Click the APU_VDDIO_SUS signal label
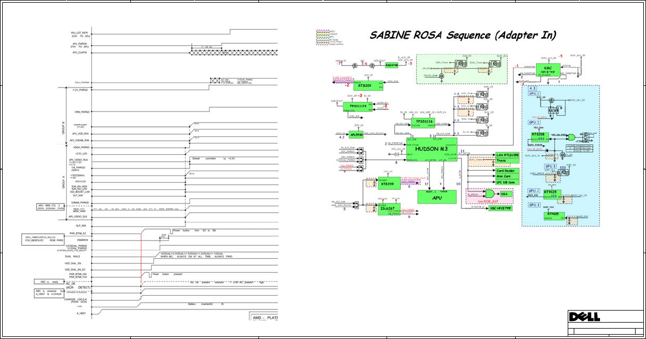The width and height of the screenshot is (646, 339). 78,217
